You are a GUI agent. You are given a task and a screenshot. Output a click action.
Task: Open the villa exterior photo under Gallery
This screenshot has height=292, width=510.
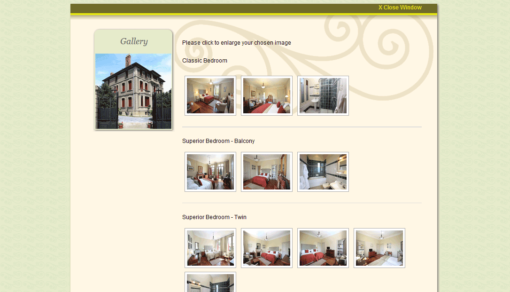(x=133, y=91)
